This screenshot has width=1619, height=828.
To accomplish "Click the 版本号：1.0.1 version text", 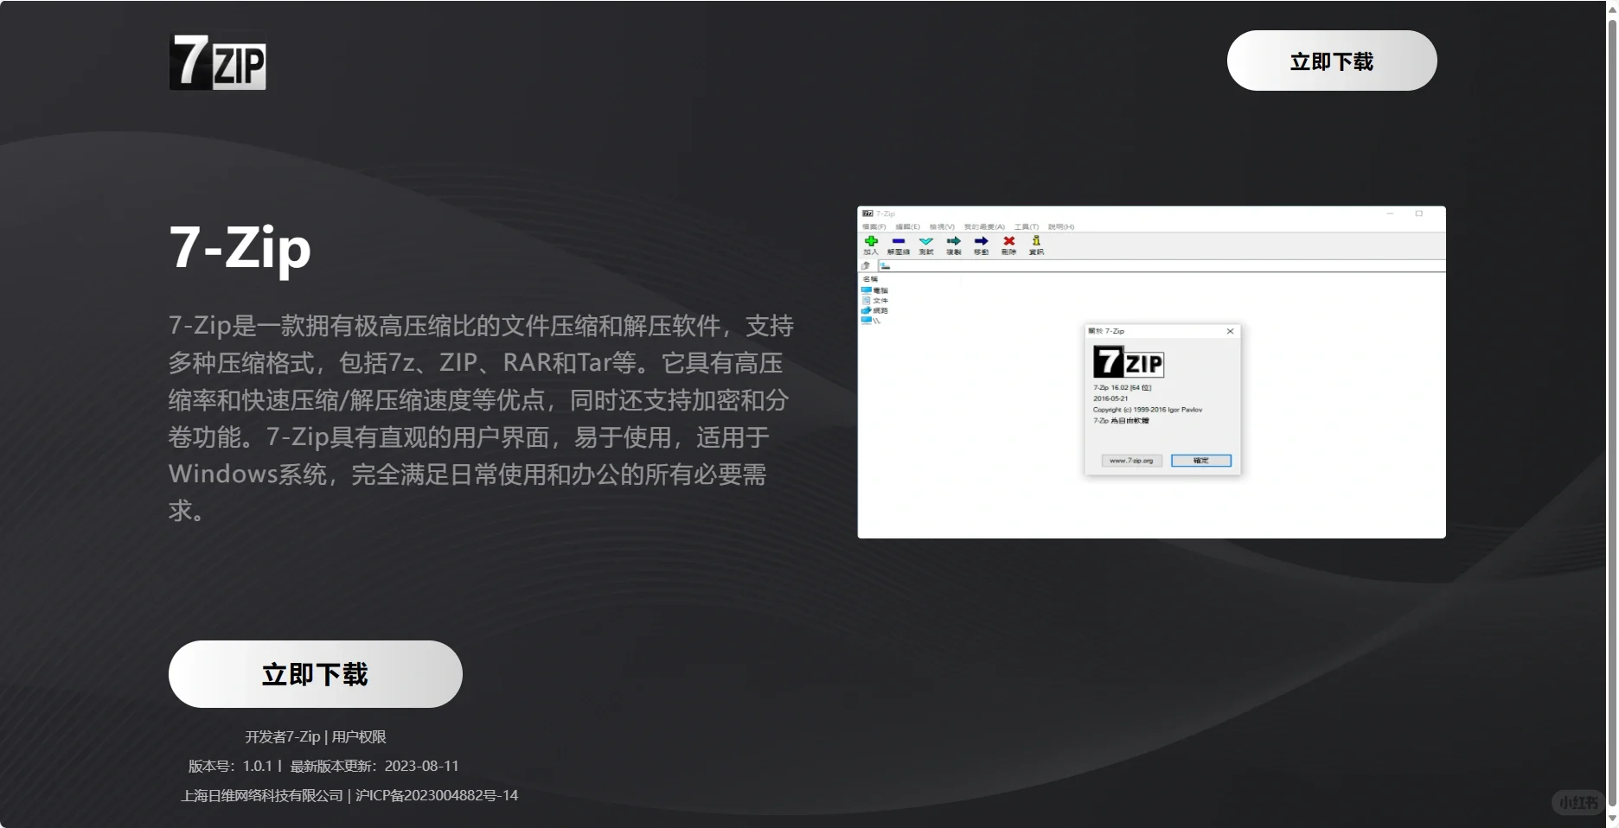I will tap(230, 766).
